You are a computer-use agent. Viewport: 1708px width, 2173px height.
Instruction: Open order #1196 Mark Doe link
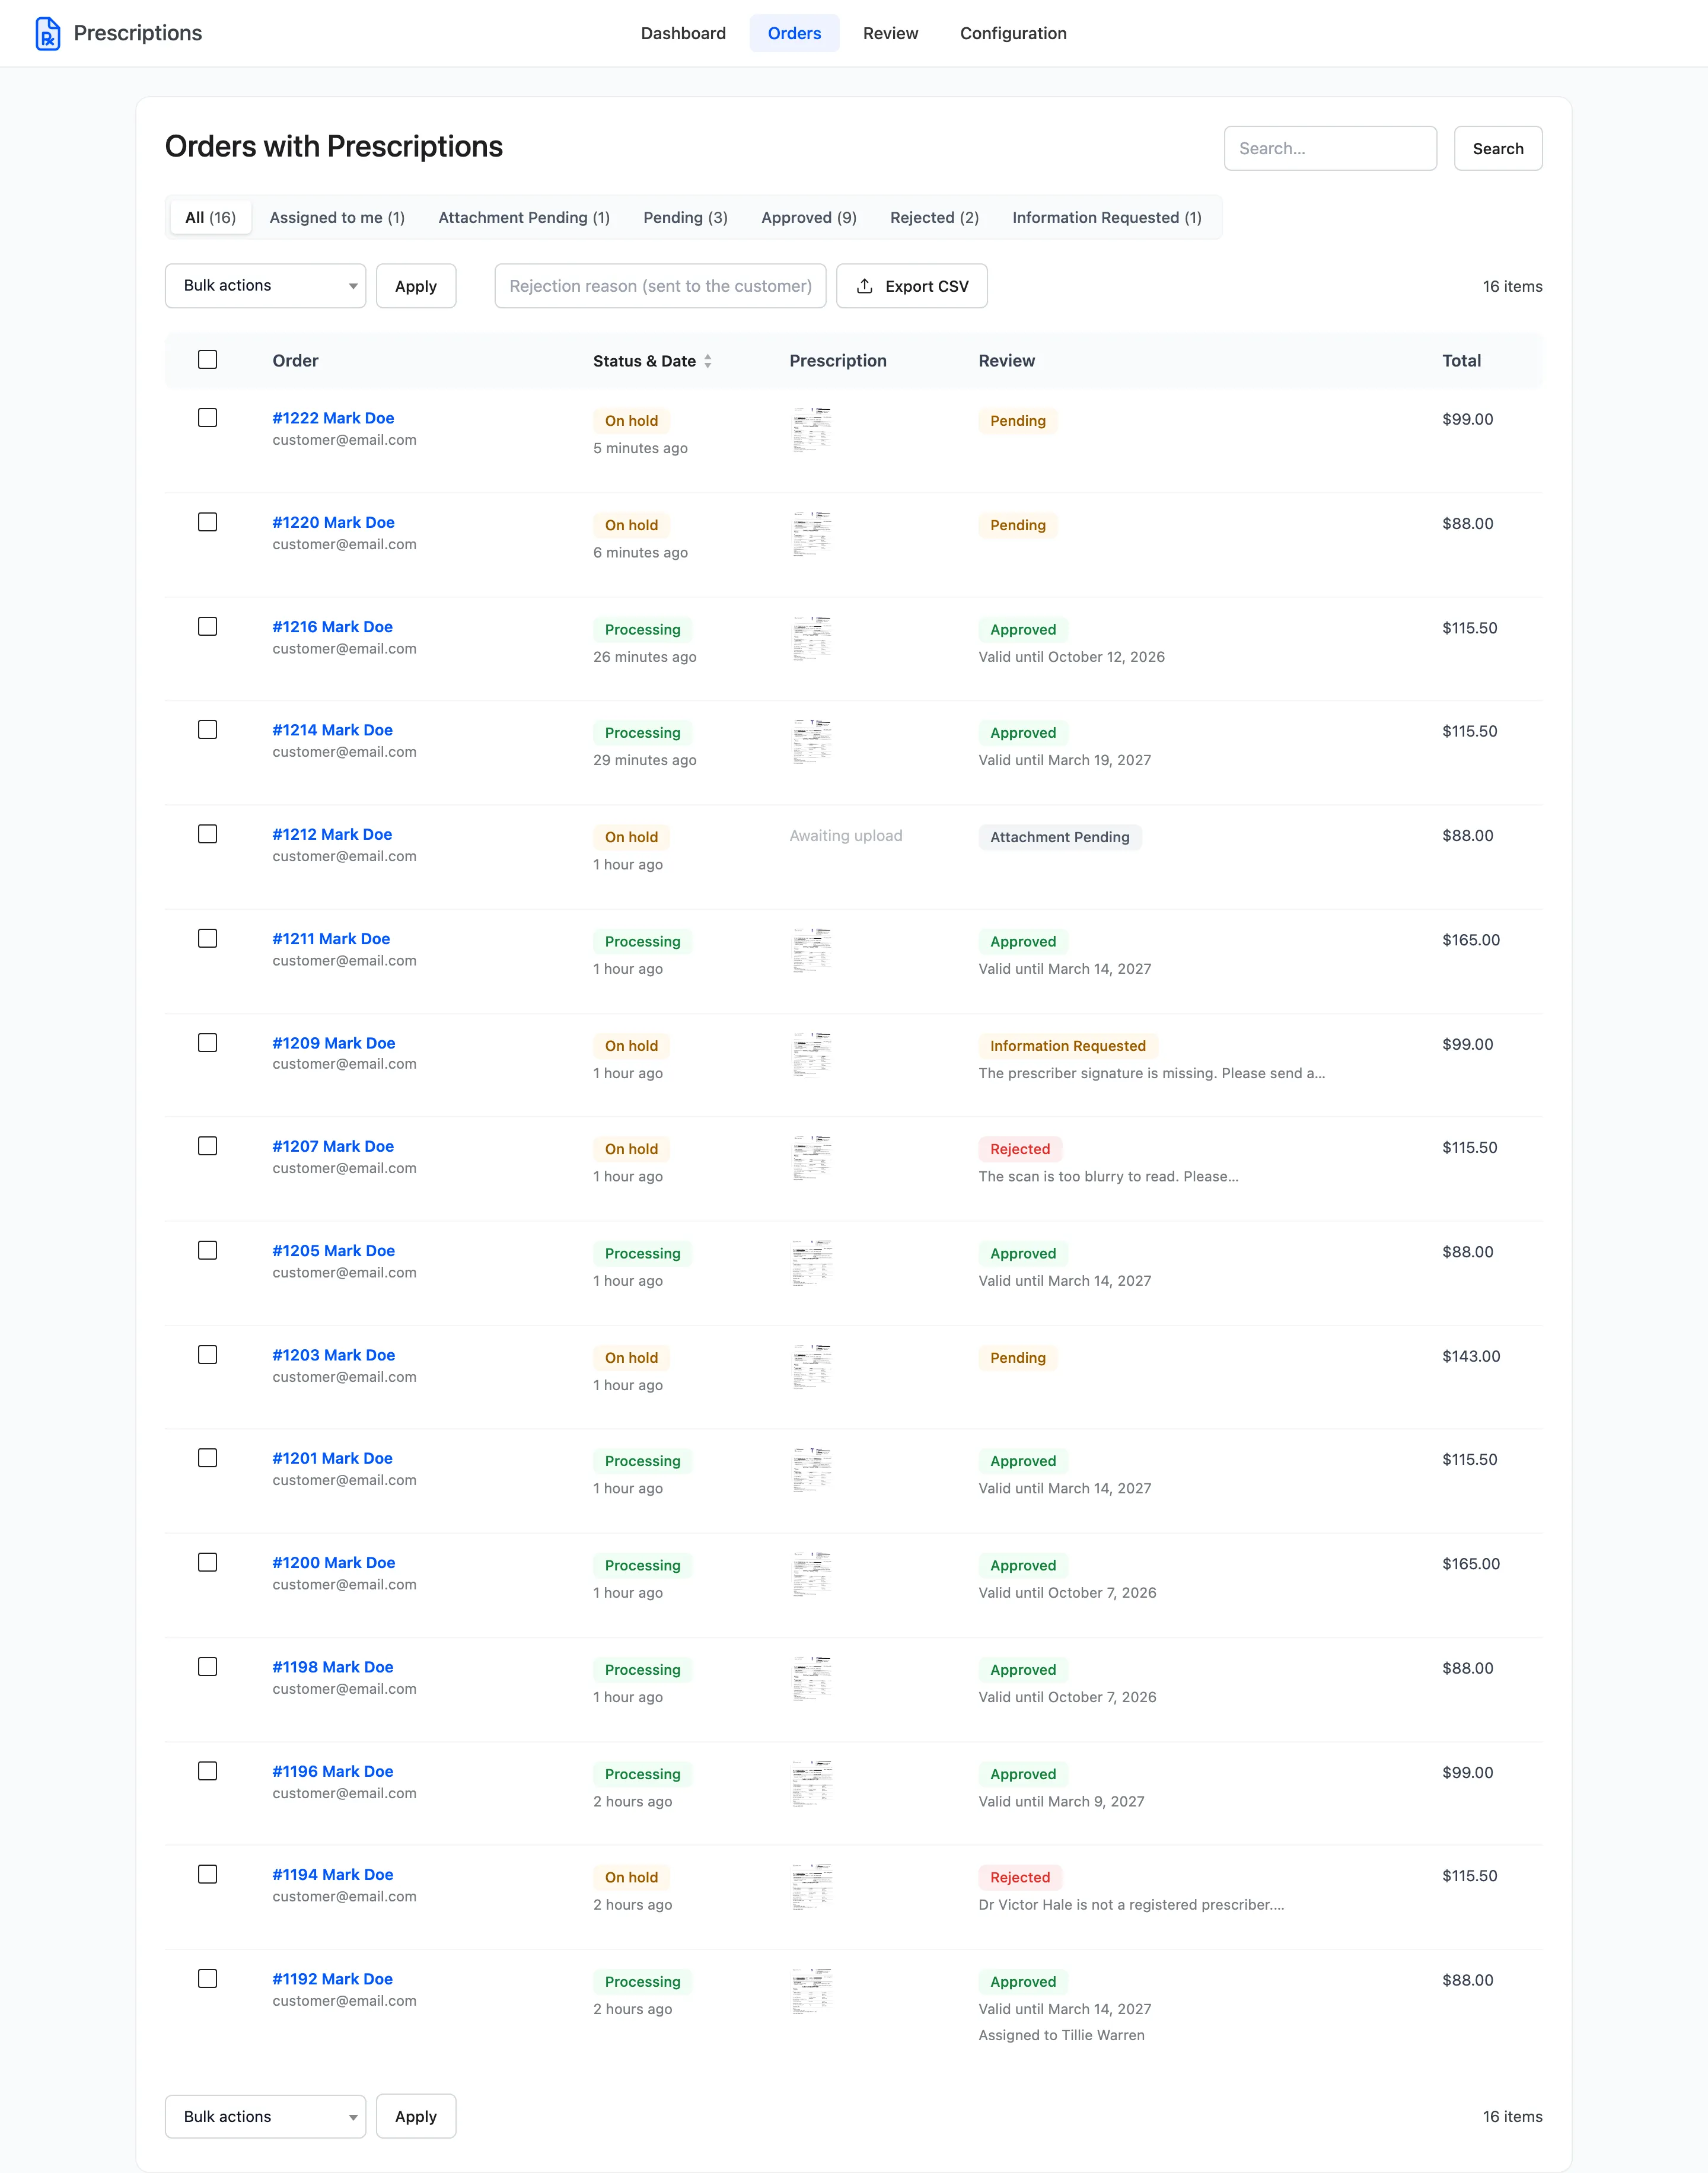point(332,1771)
